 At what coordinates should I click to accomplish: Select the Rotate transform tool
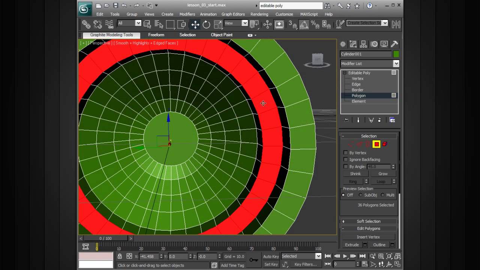tap(207, 24)
